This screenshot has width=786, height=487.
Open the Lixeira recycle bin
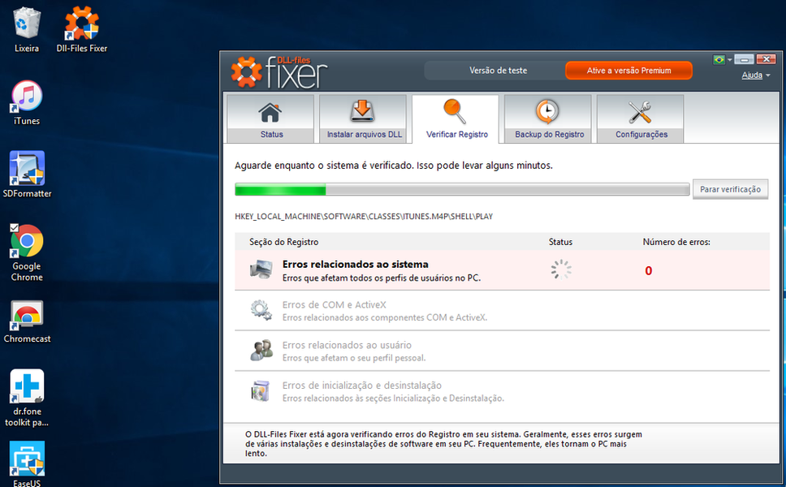coord(27,27)
